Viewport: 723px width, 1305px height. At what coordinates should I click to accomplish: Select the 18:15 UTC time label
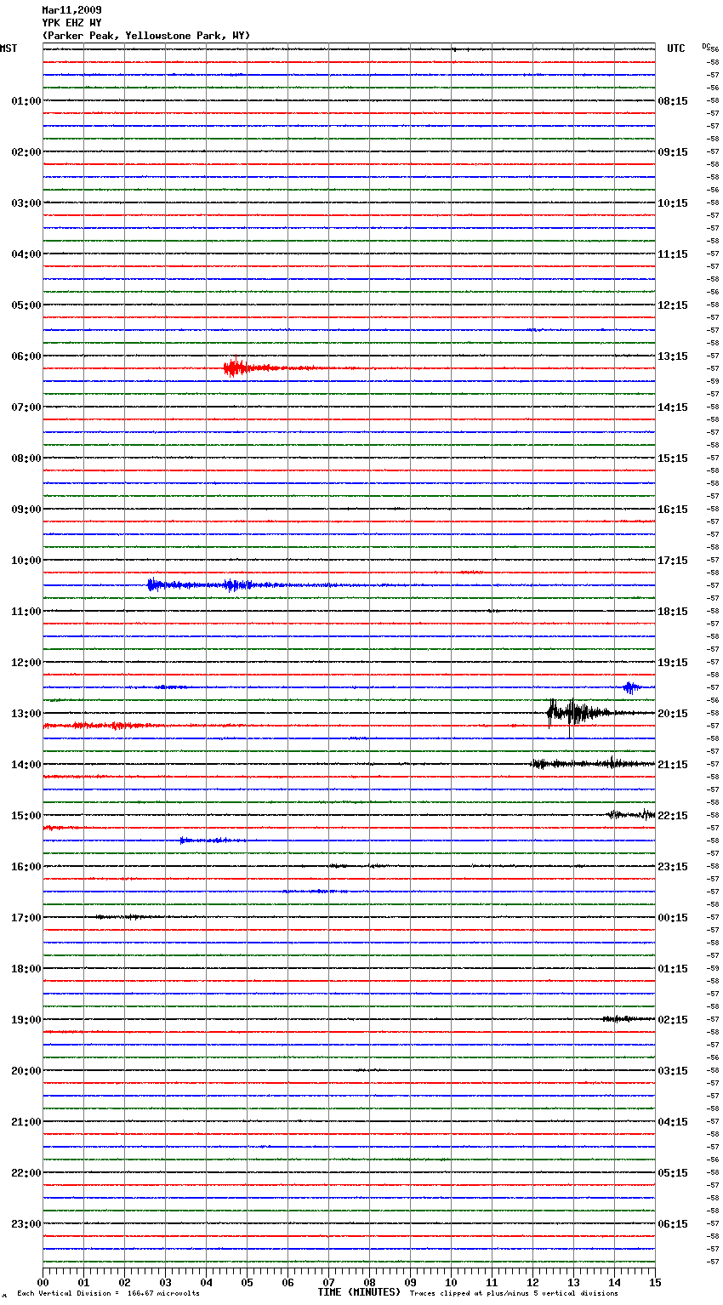pyautogui.click(x=673, y=612)
